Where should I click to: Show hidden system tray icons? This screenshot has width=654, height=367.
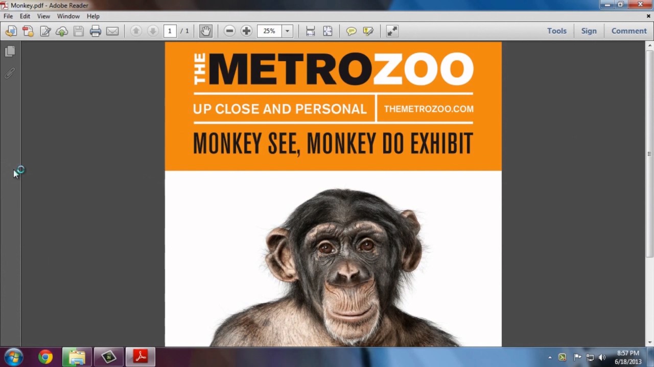point(550,357)
